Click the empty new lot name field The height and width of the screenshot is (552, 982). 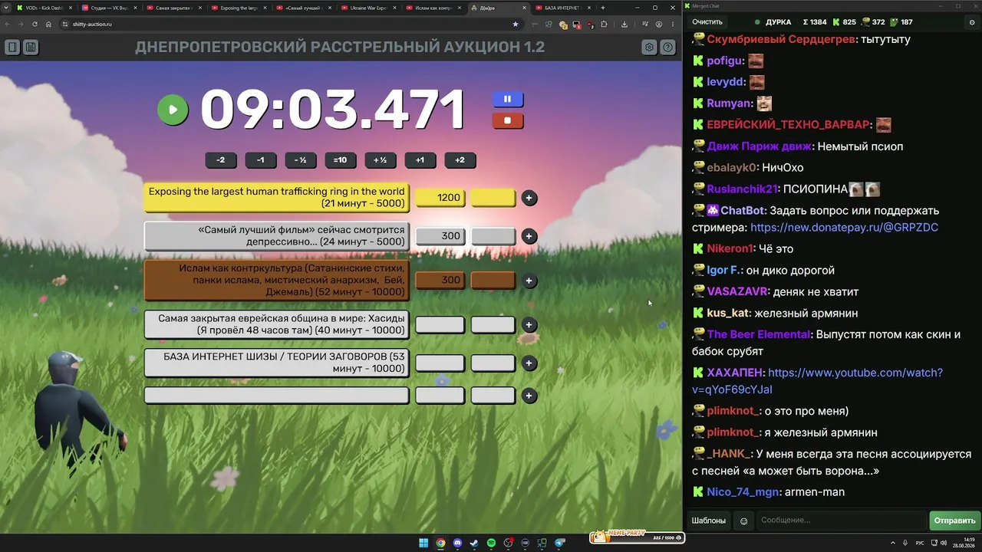coord(276,396)
